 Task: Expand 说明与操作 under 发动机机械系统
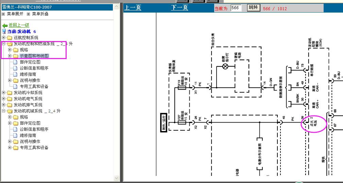(10, 142)
